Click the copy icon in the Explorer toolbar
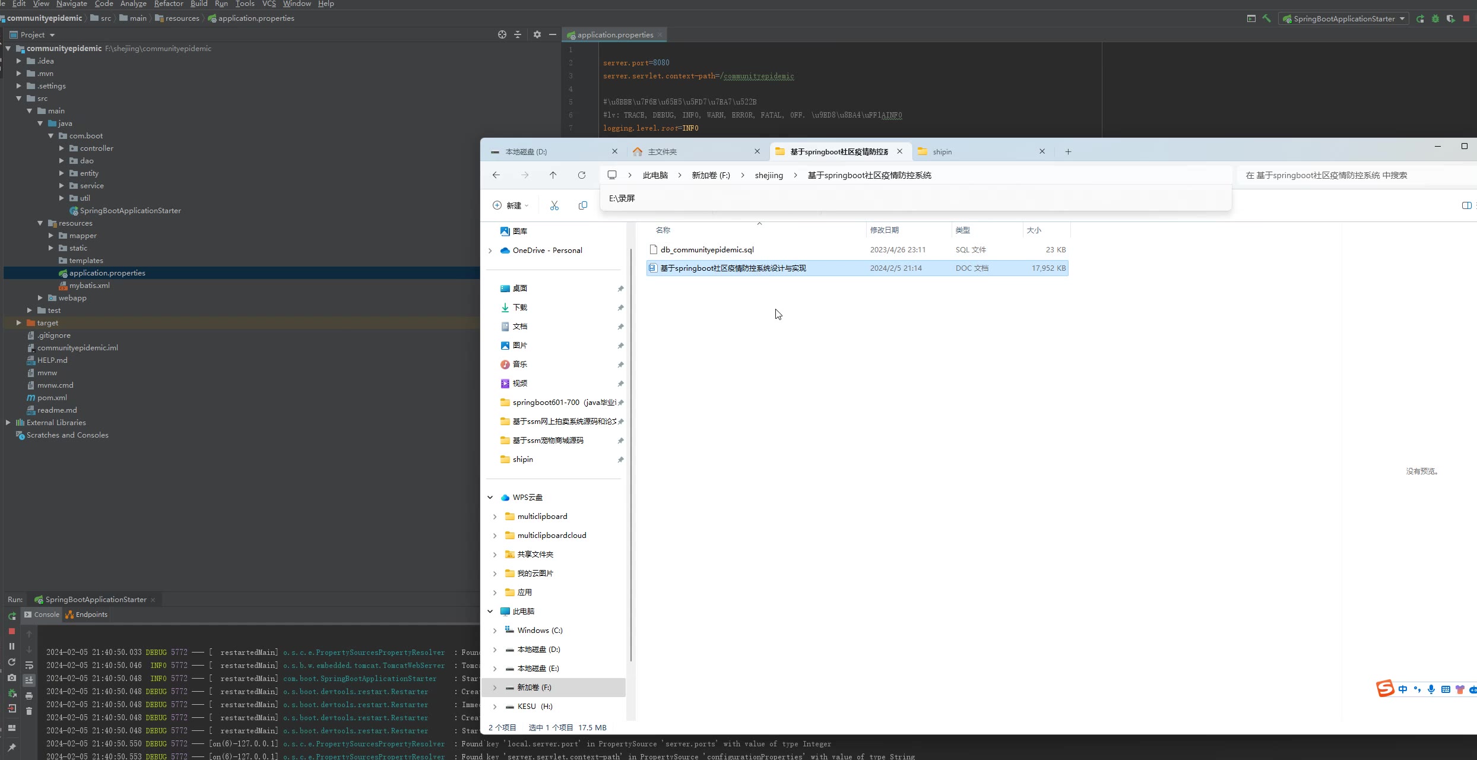The height and width of the screenshot is (760, 1477). pos(583,205)
